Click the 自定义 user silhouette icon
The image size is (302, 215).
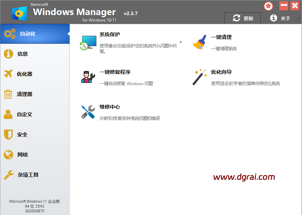8,114
